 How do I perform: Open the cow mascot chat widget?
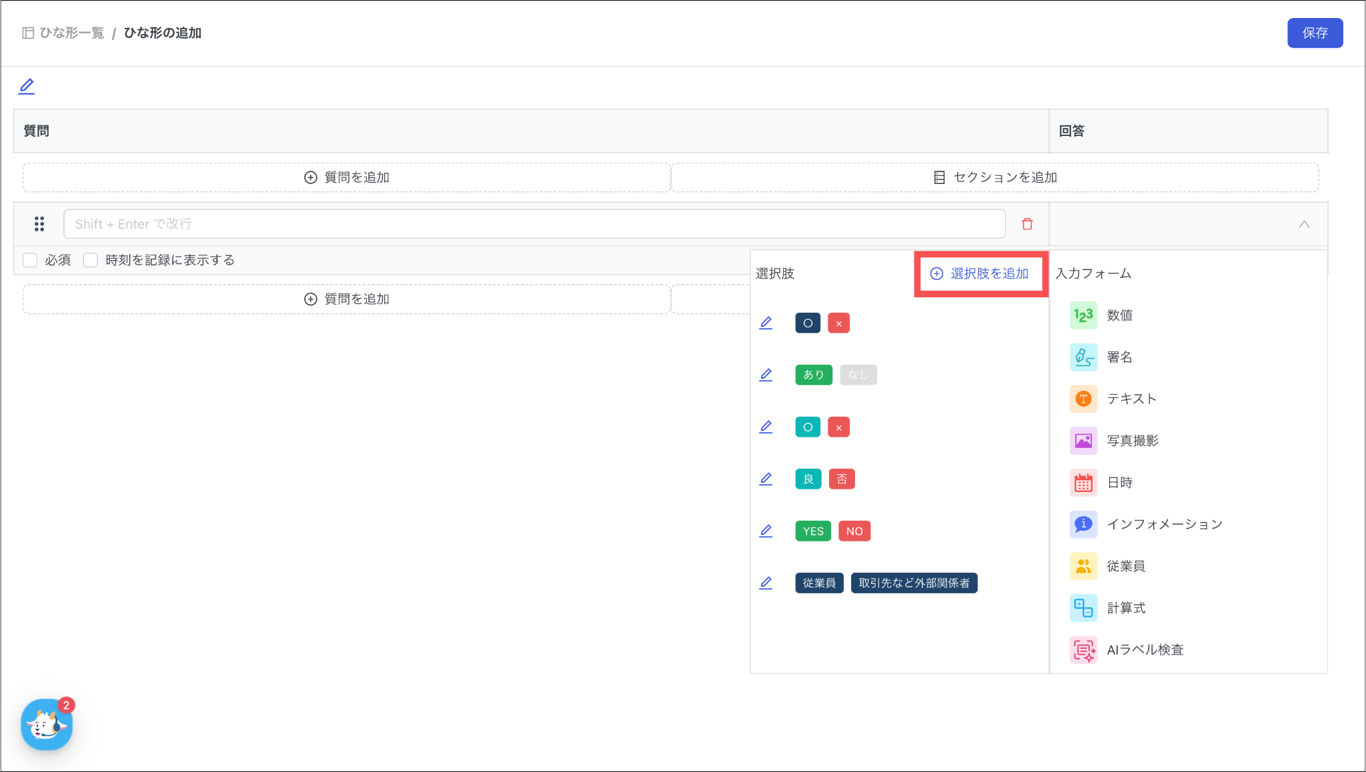click(46, 725)
